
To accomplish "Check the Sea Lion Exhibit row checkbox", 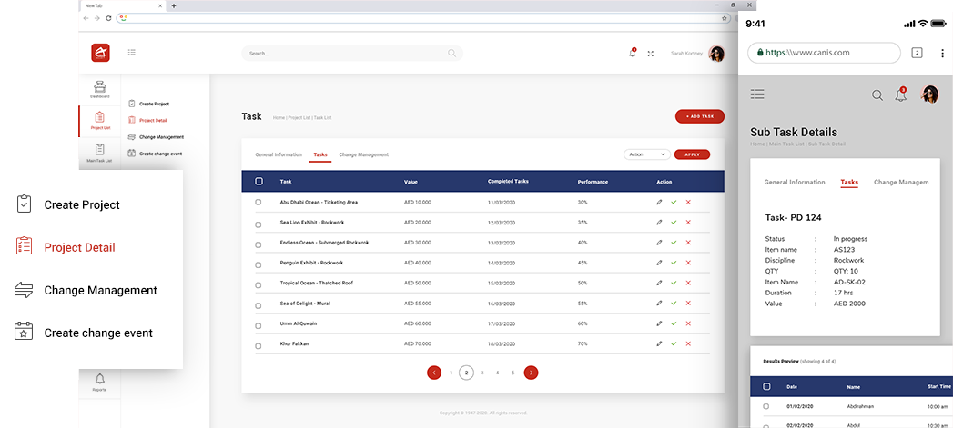I will click(x=259, y=223).
